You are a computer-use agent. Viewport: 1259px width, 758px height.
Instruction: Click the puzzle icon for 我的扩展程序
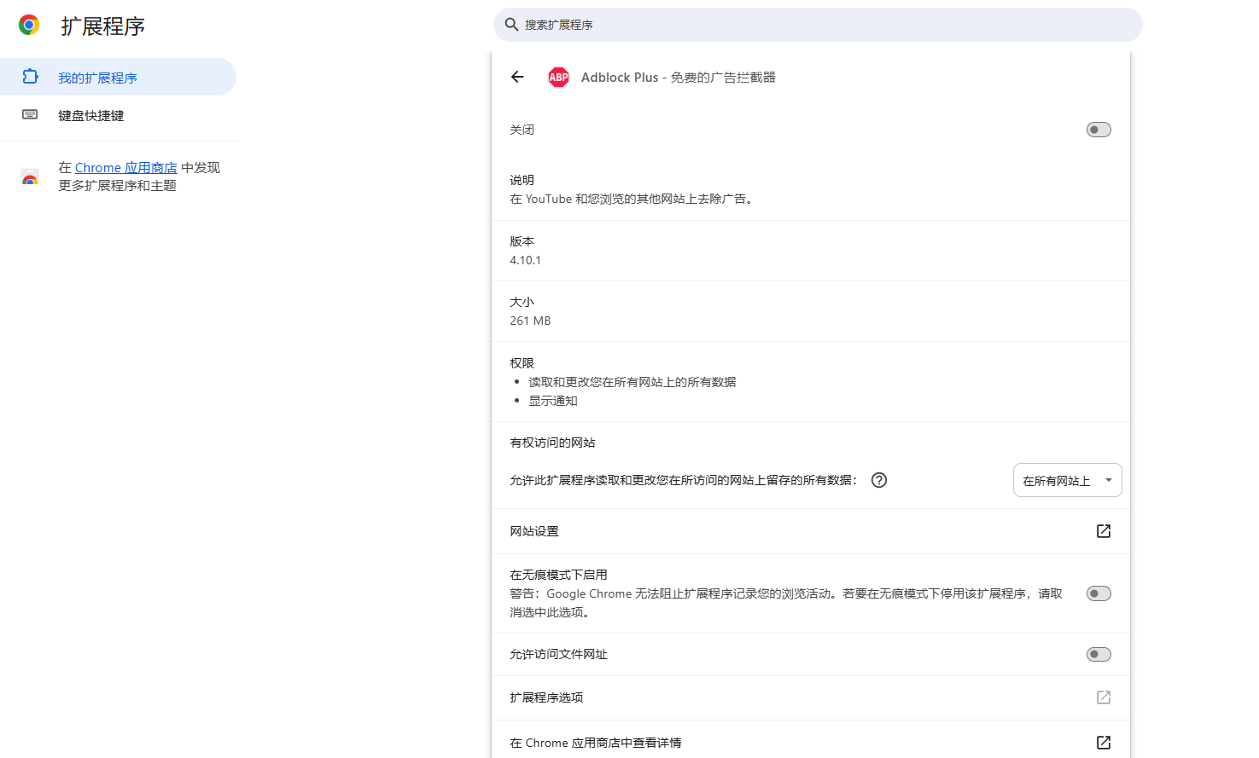(30, 77)
